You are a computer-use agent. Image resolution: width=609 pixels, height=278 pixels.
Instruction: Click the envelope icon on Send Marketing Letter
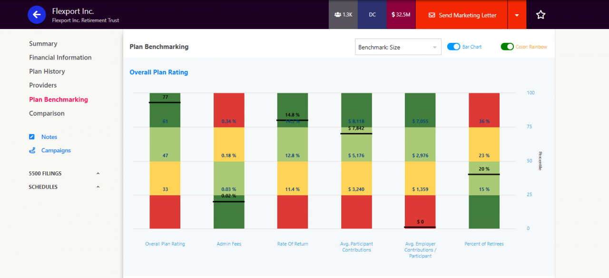click(x=432, y=15)
